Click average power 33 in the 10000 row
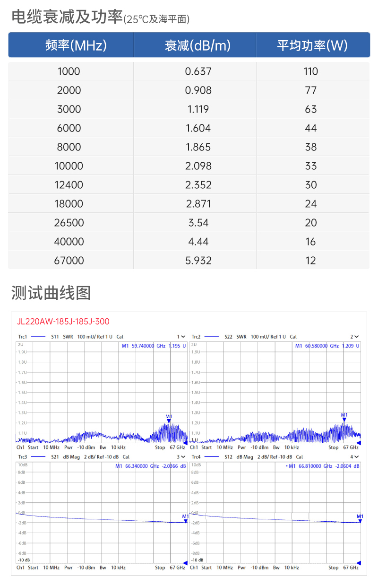Screen dimensions: 378x587 pos(311,166)
